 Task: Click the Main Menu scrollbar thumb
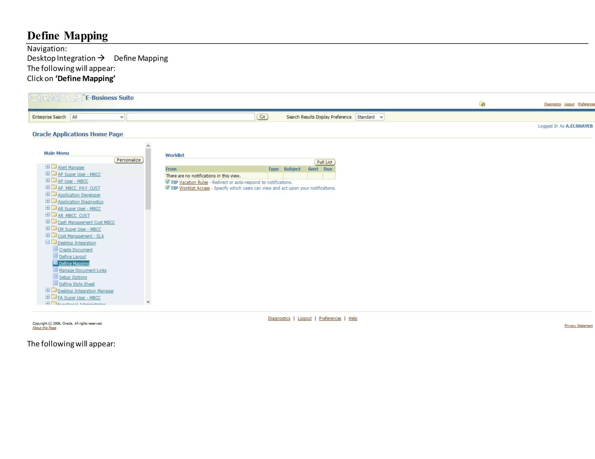[148, 179]
